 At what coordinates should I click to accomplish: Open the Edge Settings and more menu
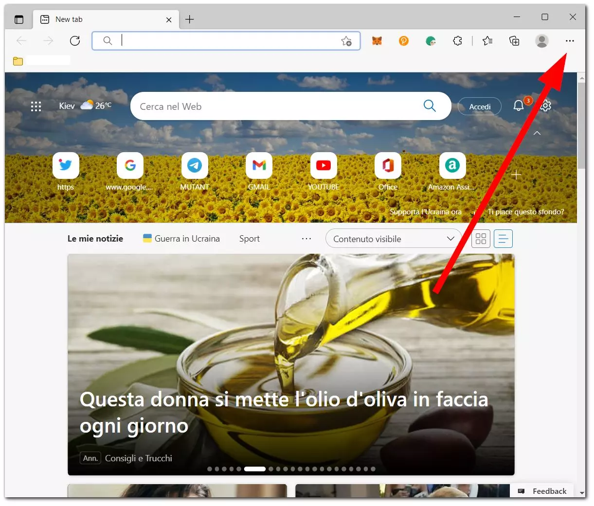pos(570,41)
